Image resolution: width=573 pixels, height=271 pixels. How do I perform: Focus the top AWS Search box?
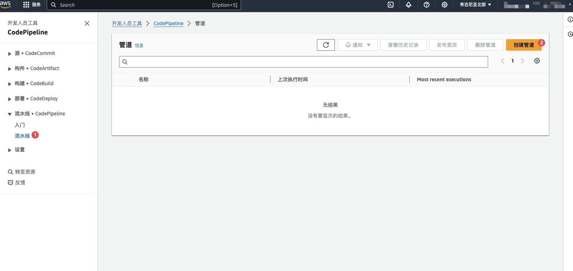144,5
